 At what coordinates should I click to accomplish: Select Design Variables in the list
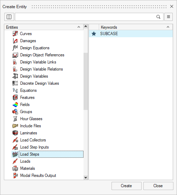tap(34, 76)
